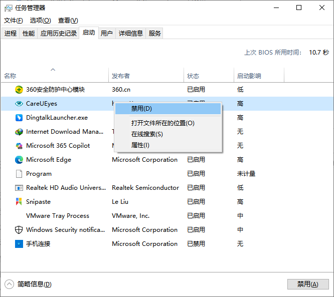Choose 属性(I) in context menu

tap(168, 145)
